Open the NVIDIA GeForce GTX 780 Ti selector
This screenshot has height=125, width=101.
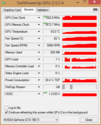tap(31, 120)
